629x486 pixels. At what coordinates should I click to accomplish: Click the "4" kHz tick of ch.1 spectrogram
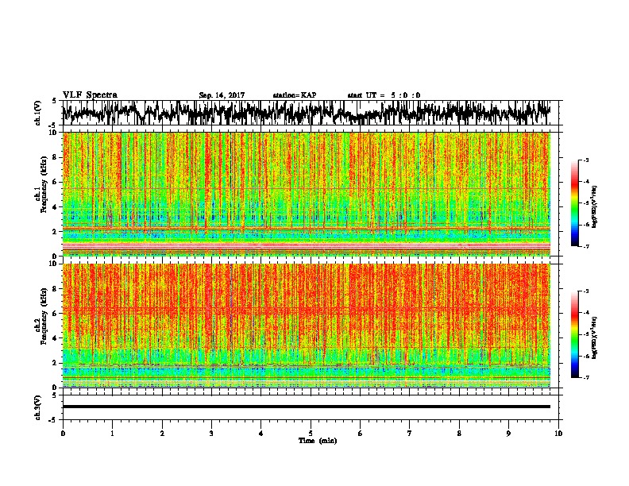coord(56,207)
